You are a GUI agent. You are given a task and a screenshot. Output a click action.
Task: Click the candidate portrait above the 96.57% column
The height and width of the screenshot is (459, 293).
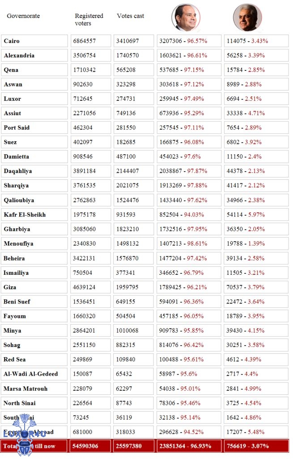click(186, 17)
